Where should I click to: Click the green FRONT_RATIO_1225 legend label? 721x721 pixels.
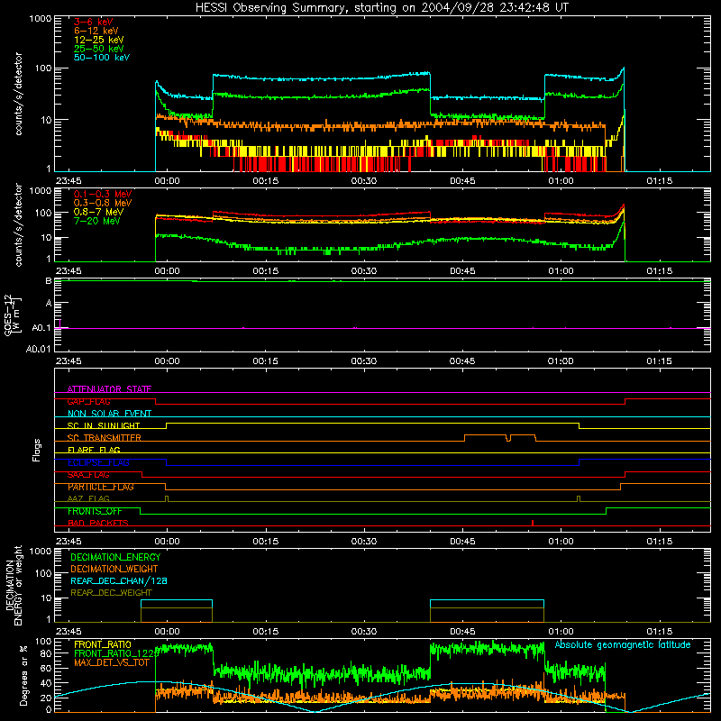tap(116, 653)
